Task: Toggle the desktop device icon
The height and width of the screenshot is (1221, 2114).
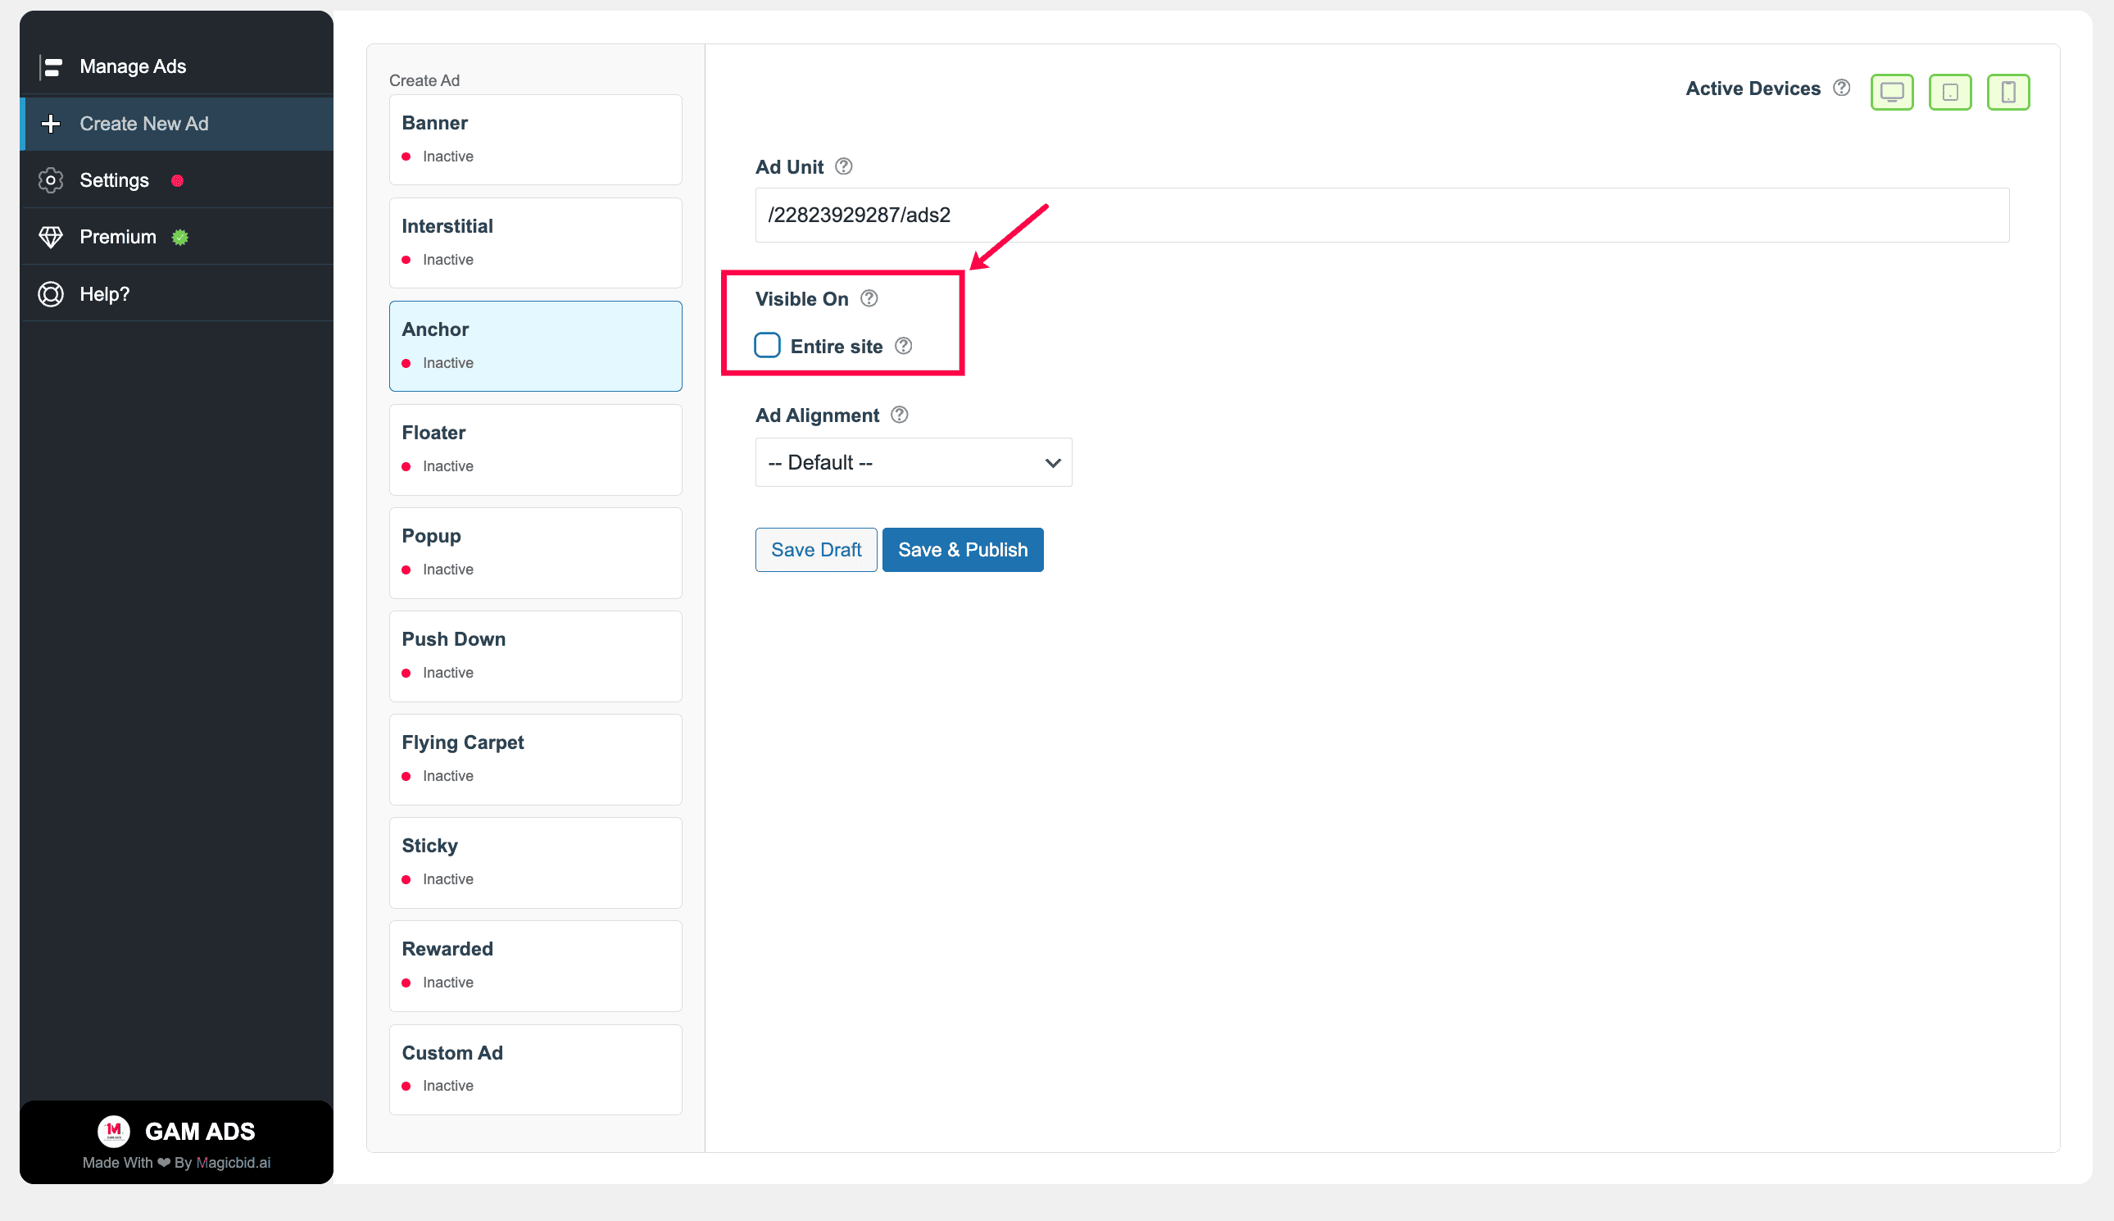Action: (1892, 92)
